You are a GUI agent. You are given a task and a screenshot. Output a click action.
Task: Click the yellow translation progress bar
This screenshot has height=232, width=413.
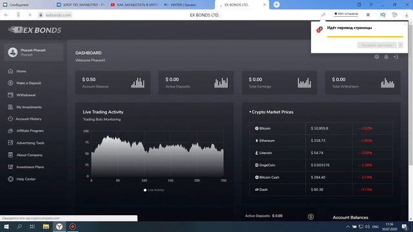(x=365, y=37)
